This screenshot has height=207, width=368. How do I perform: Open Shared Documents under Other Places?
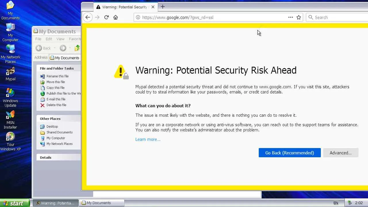60,132
